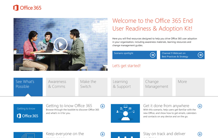Click the Let's get started! text
This screenshot has height=138, width=218.
pyautogui.click(x=126, y=66)
